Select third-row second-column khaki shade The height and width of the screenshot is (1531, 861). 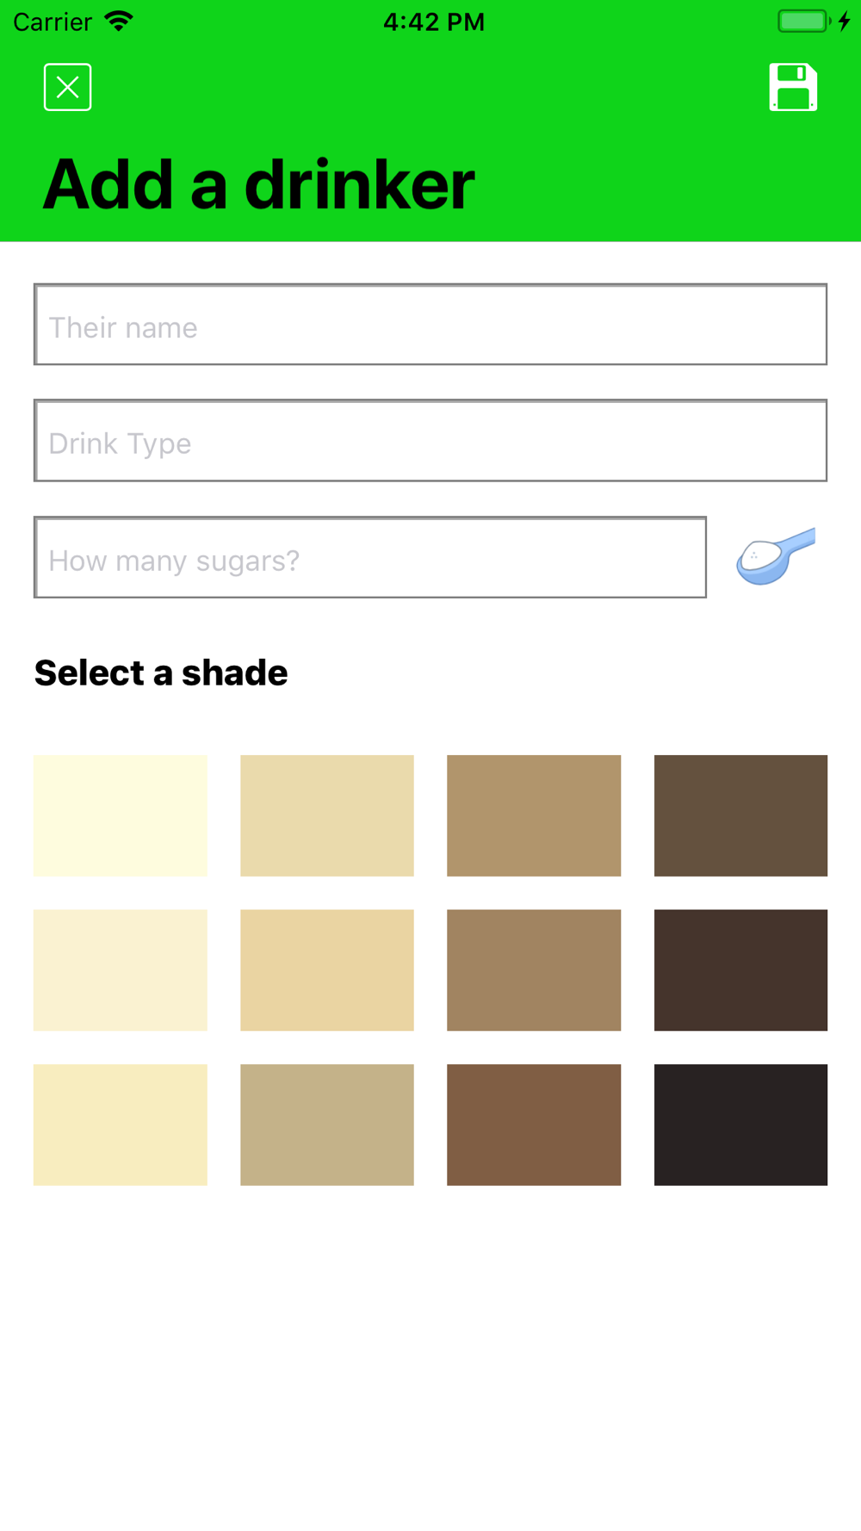[x=327, y=1125]
